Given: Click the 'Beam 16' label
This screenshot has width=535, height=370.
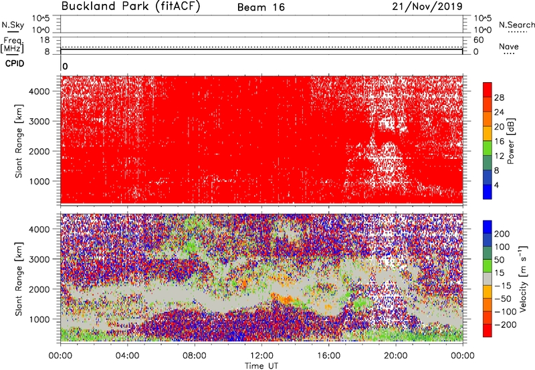Looking at the screenshot, I should click(261, 7).
